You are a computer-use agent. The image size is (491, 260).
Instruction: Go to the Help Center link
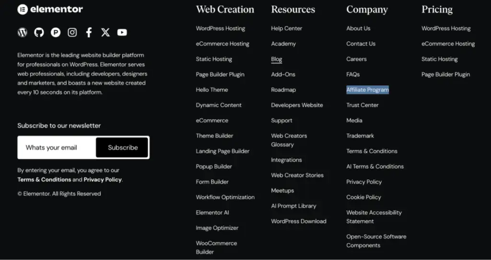coord(286,28)
